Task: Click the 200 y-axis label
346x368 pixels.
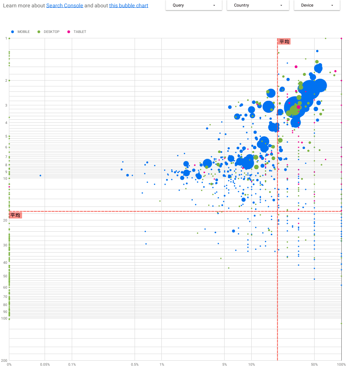Action: [x=4, y=361]
